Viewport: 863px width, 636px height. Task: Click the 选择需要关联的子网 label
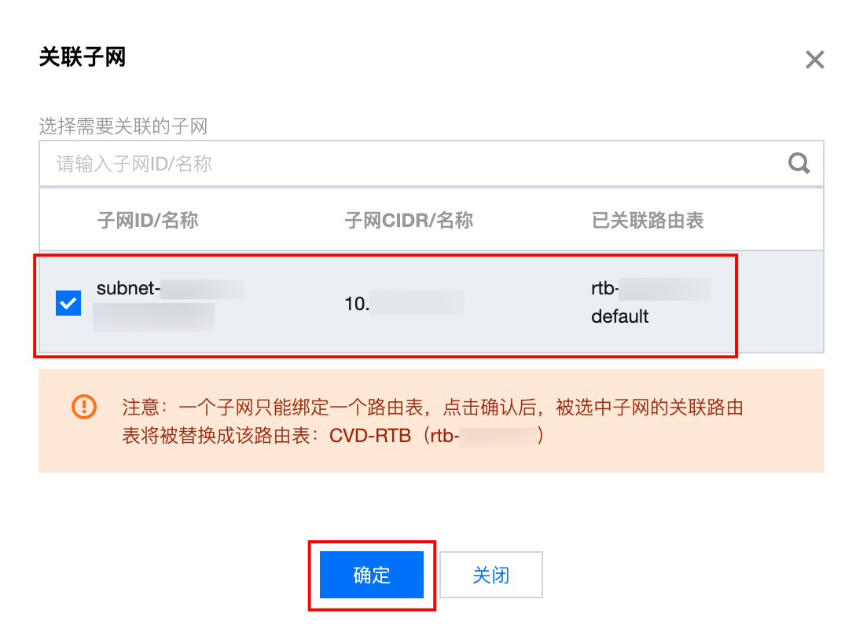123,126
